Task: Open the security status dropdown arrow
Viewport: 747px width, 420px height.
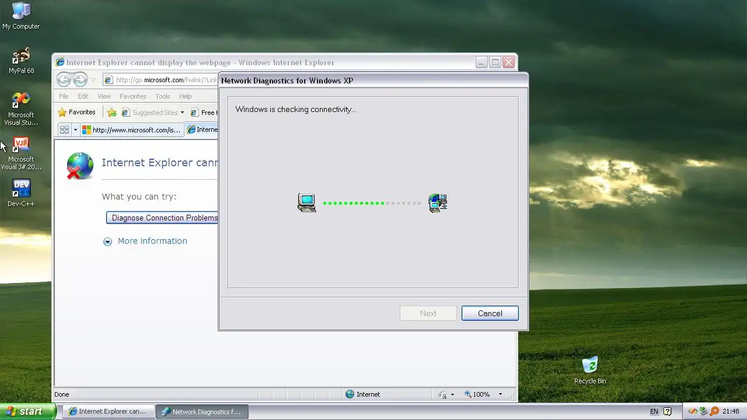Action: click(452, 394)
